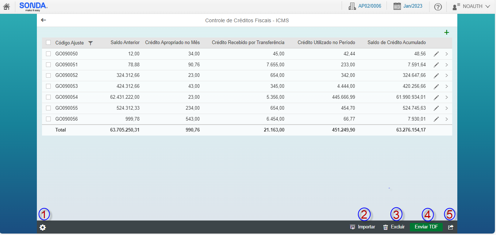Click the 61.990.934,01 accumulated balance
Image resolution: width=496 pixels, height=235 pixels.
pos(411,97)
